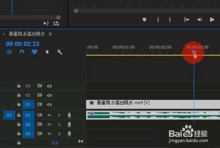
Task: Click the Step Back one frame button
Action: click(x=199, y=20)
